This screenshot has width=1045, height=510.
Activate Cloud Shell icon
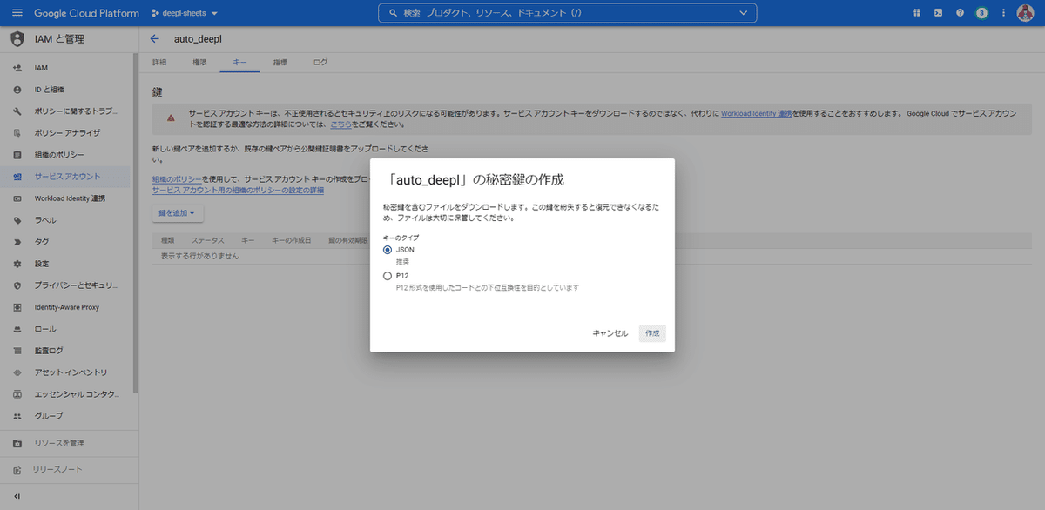[938, 13]
